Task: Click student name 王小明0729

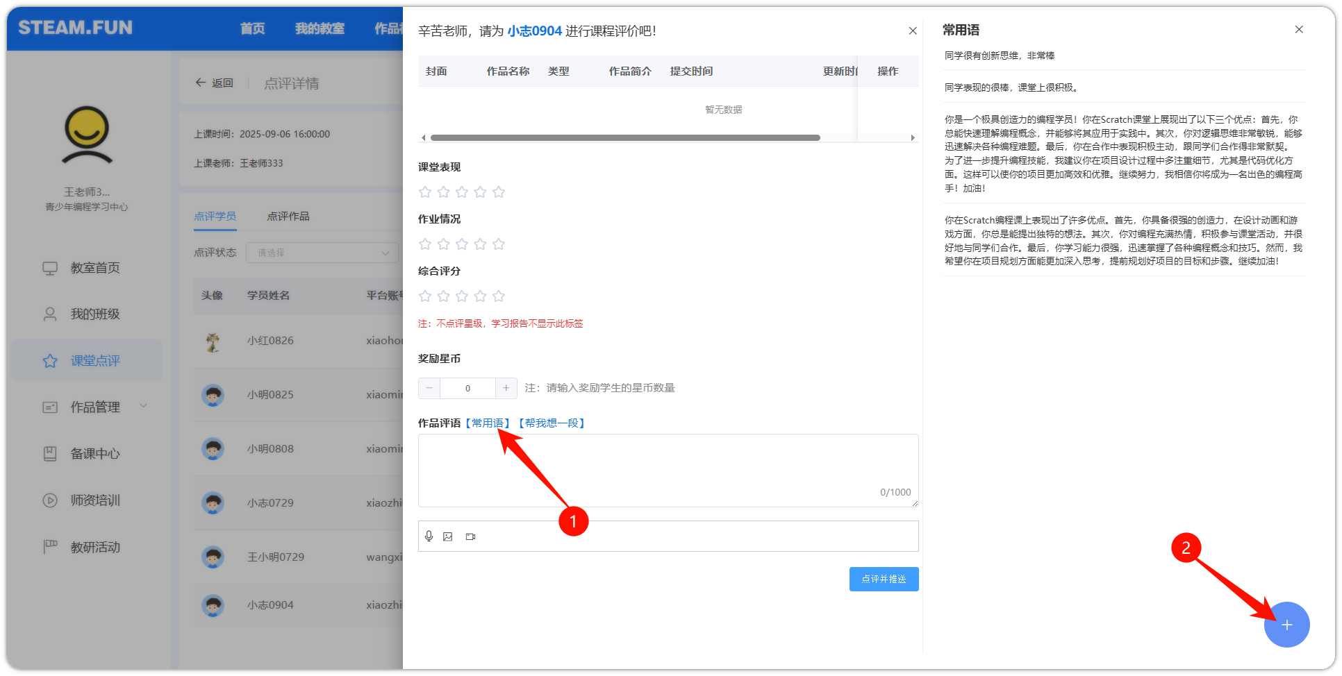Action: [x=276, y=557]
